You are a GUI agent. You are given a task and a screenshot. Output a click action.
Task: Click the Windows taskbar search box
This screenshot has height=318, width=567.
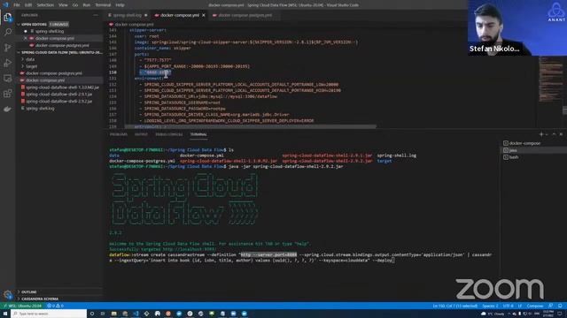coord(49,314)
